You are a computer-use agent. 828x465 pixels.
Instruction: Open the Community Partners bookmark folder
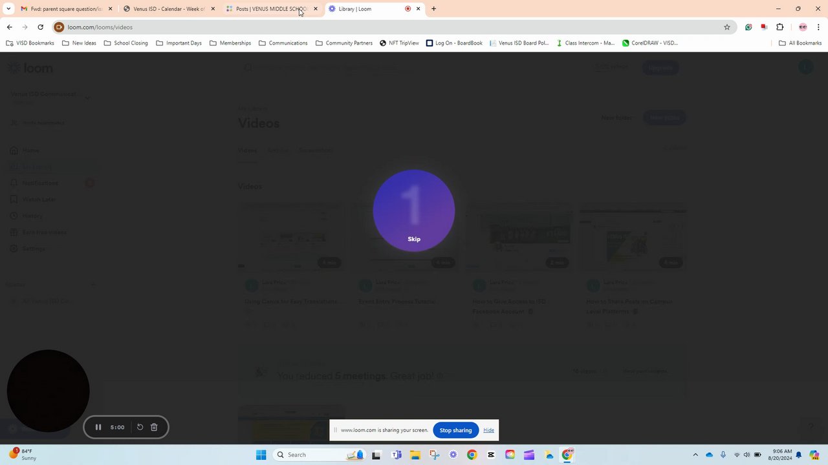pos(344,43)
